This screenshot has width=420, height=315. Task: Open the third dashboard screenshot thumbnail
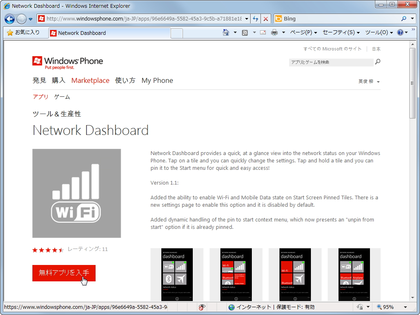point(295,274)
